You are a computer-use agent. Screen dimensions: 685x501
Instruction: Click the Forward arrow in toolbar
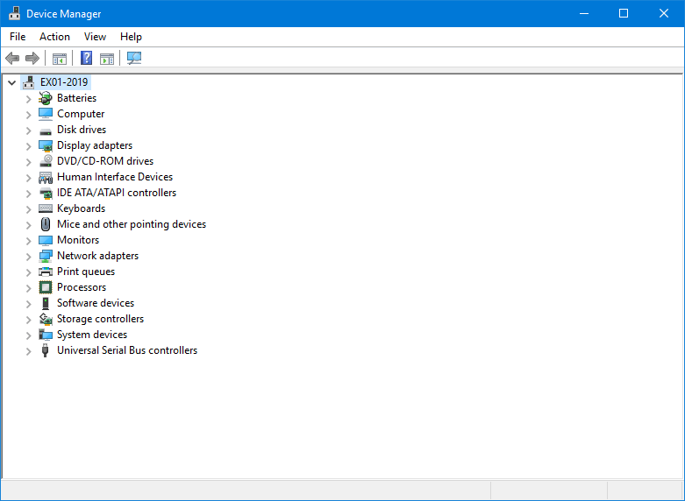coord(32,59)
